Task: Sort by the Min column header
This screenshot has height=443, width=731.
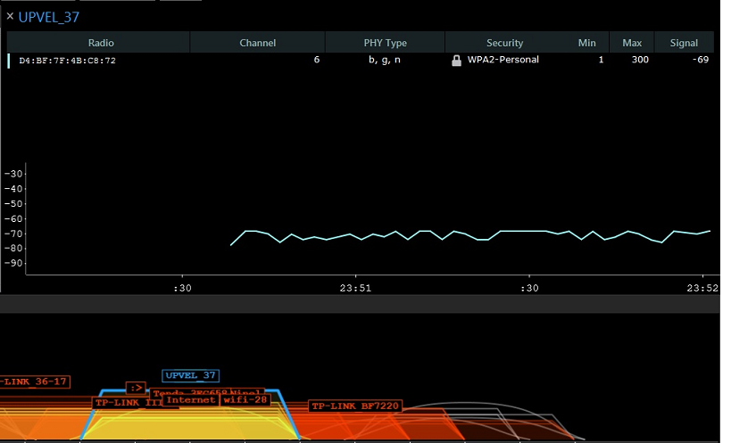Action: 586,43
